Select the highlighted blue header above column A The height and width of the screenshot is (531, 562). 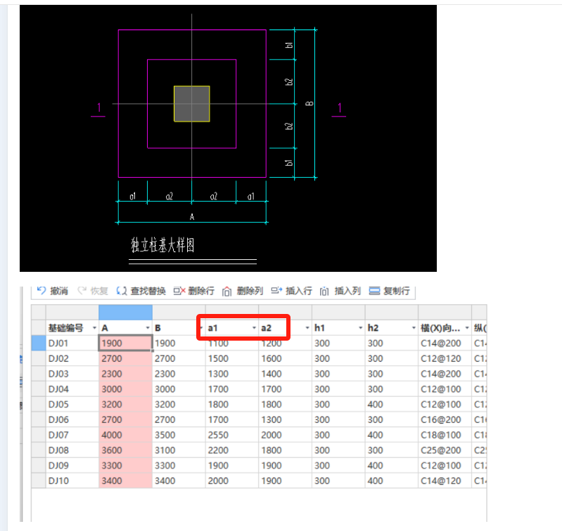point(125,313)
